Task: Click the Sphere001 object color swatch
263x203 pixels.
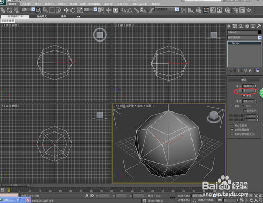Action: click(x=260, y=32)
